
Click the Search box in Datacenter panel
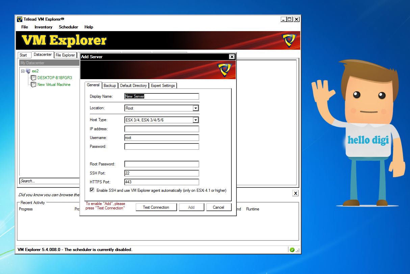(50, 181)
